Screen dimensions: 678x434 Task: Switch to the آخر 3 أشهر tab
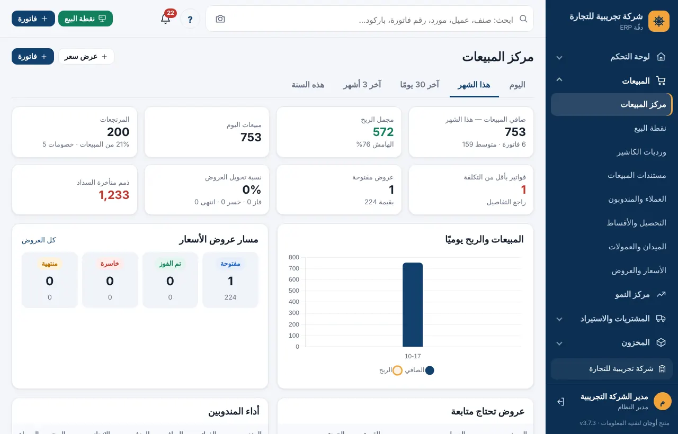(362, 85)
